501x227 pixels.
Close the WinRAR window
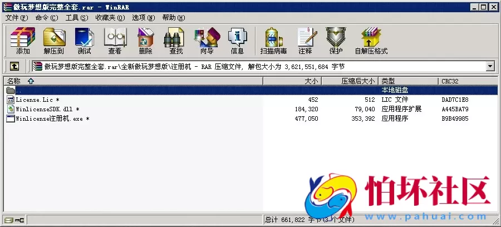pyautogui.click(x=493, y=7)
